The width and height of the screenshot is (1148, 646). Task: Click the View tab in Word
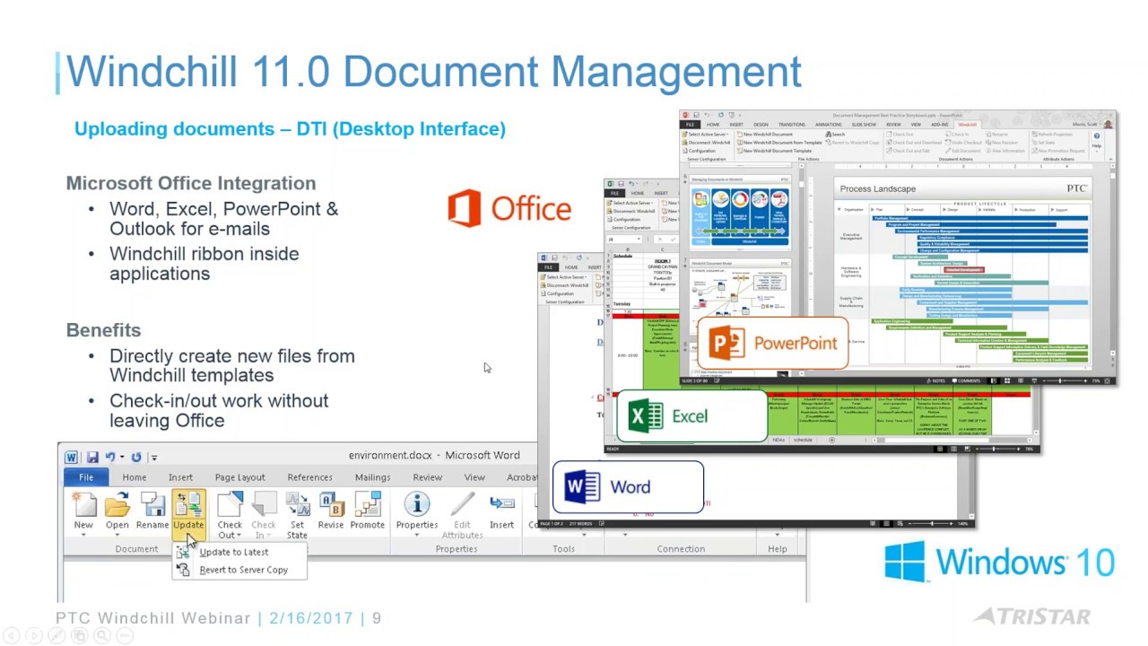point(474,477)
